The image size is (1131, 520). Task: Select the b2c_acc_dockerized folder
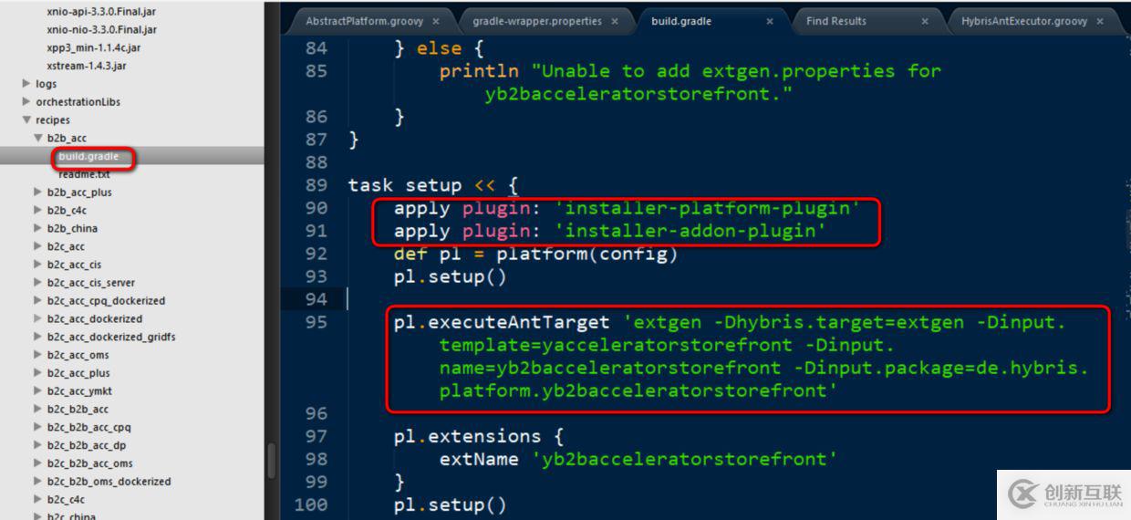coord(95,319)
